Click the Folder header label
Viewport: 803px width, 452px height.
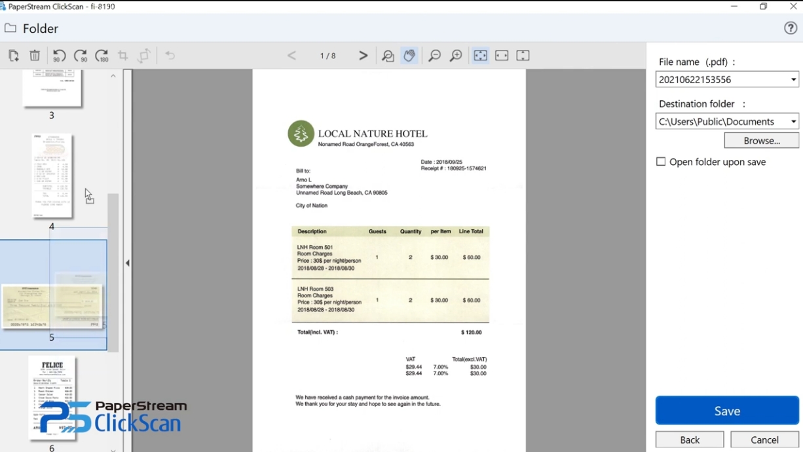[x=41, y=29]
